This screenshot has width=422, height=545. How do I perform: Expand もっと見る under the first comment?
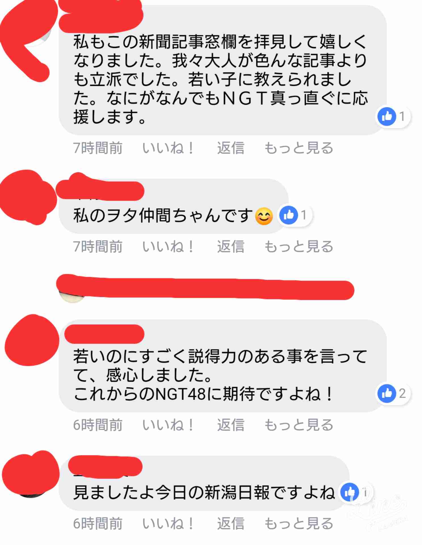[299, 148]
